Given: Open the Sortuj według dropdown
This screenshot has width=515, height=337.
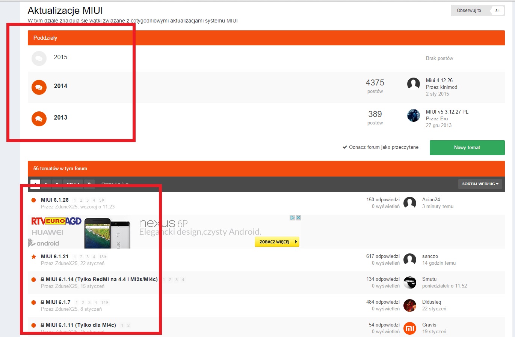Looking at the screenshot, I should [480, 184].
